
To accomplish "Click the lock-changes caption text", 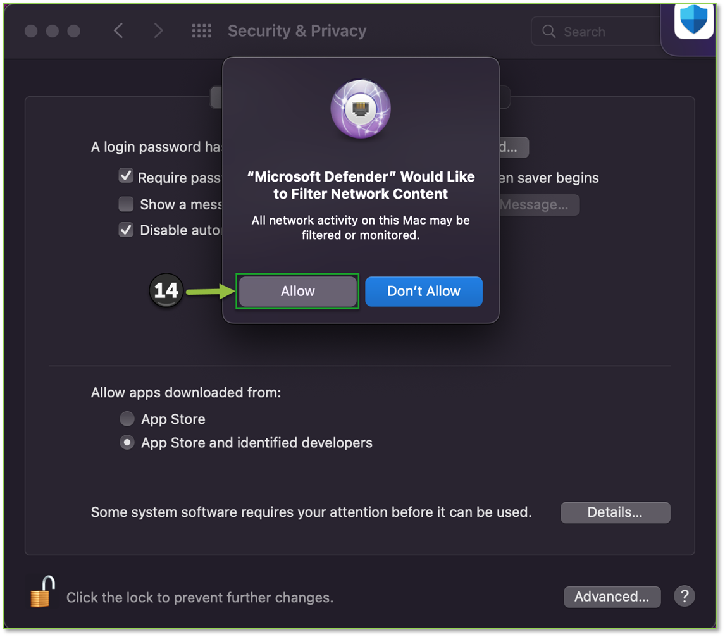I will pos(202,597).
